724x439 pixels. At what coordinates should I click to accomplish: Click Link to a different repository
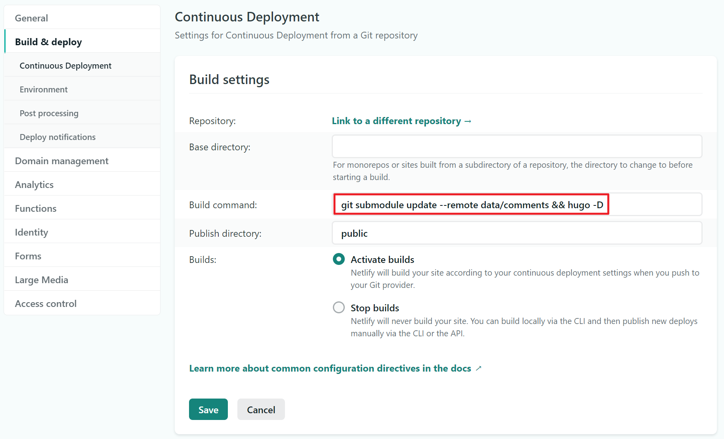[x=401, y=121]
